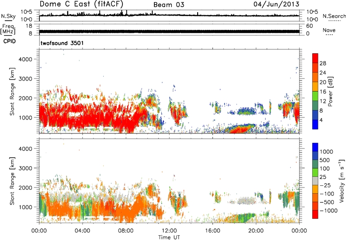The width and height of the screenshot is (346, 240).
Task: Click the "Beam 03" heading
Action: [169, 5]
